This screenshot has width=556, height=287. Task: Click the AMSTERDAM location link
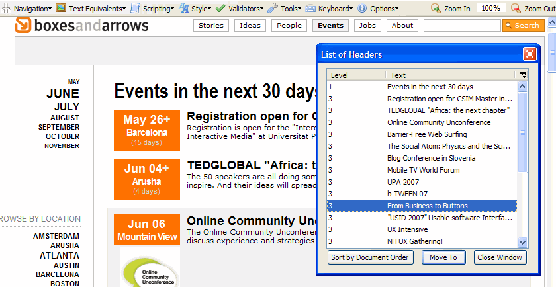56,236
